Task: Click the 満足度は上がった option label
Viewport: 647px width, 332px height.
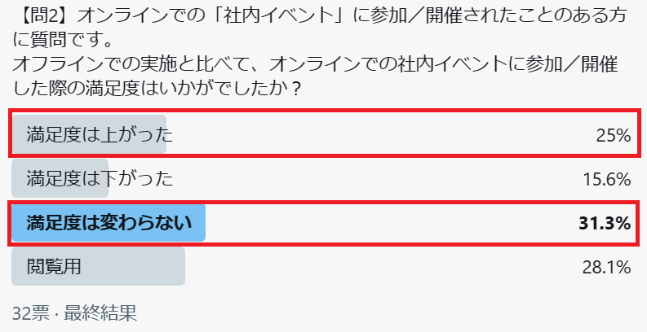Action: pyautogui.click(x=100, y=135)
